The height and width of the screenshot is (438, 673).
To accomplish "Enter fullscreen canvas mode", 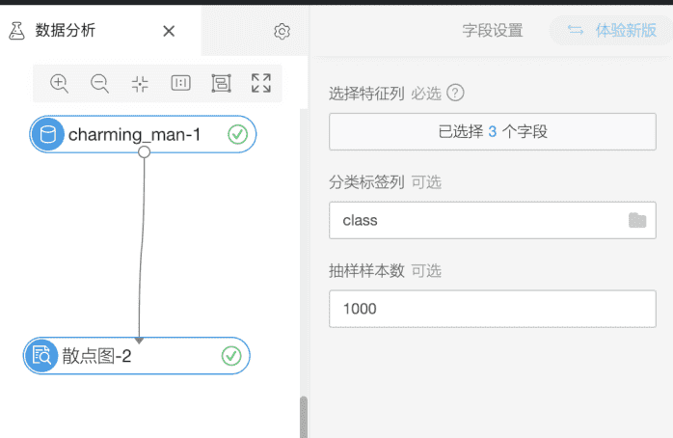I will (x=260, y=84).
